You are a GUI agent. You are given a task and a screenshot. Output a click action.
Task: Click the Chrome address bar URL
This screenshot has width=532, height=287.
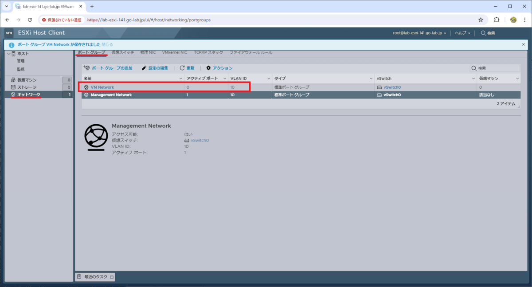tap(149, 20)
